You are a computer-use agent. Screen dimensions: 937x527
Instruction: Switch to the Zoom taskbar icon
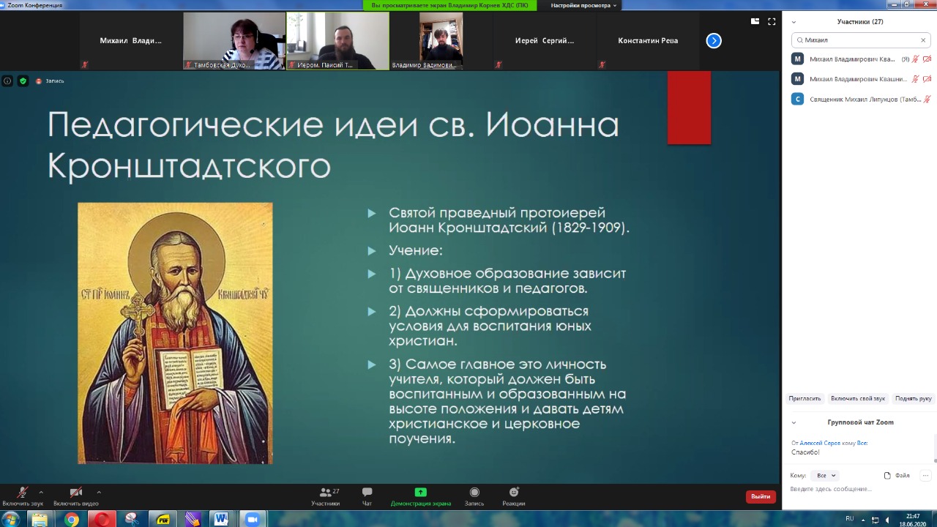coord(253,519)
